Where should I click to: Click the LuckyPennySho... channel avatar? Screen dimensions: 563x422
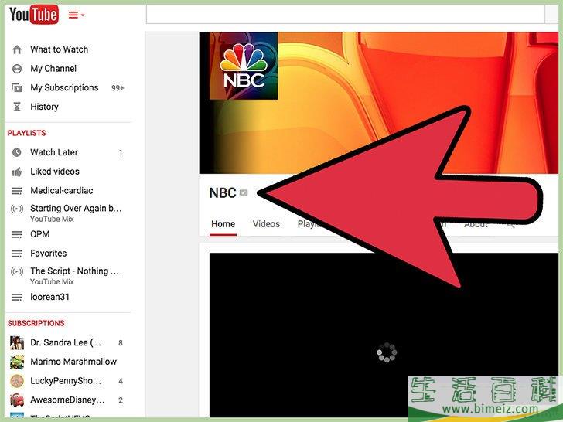pos(17,381)
